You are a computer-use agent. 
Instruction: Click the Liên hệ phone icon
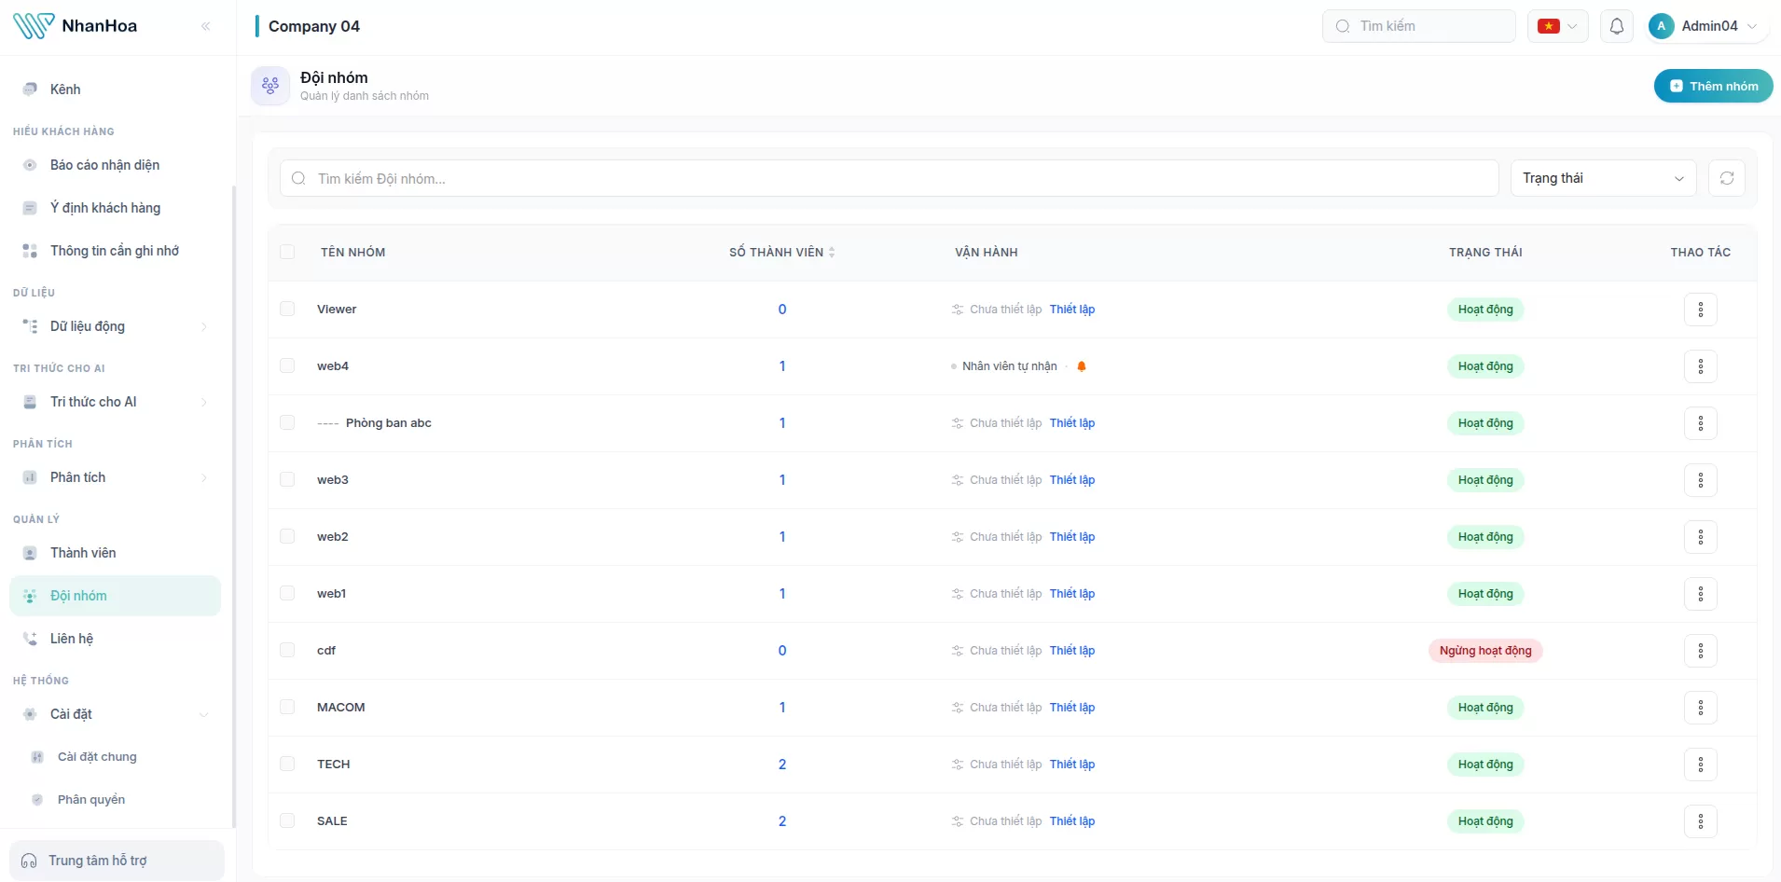coord(30,639)
